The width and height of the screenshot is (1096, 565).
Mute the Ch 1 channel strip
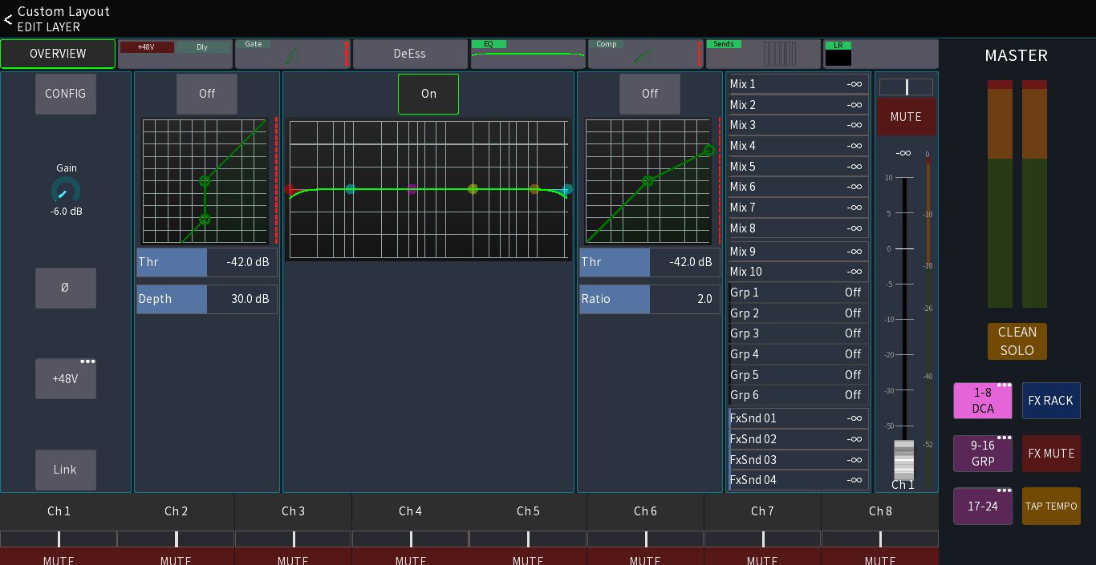click(x=906, y=117)
